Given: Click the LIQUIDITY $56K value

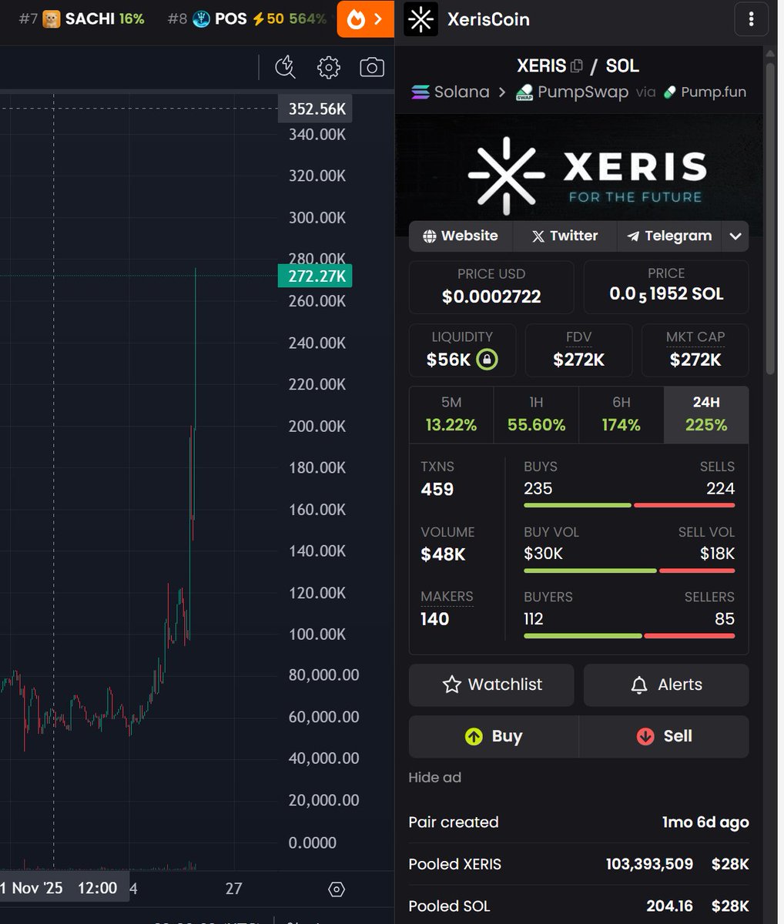Looking at the screenshot, I should point(448,360).
